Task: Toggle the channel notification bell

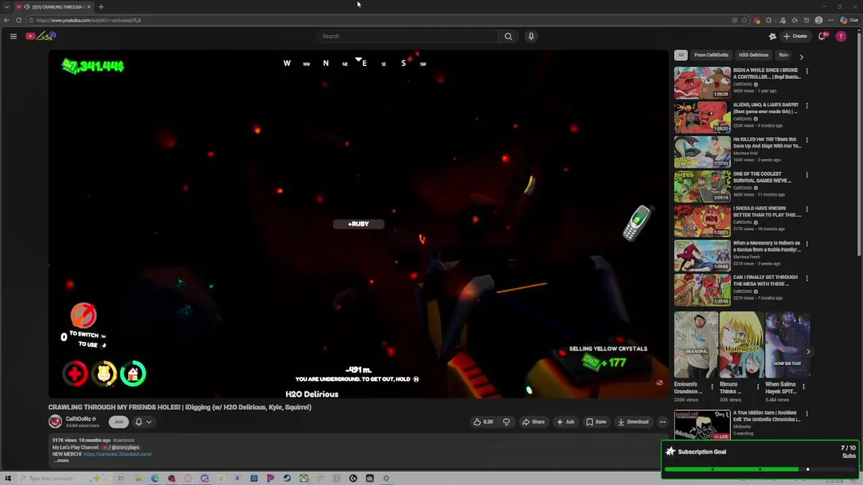Action: tap(138, 422)
